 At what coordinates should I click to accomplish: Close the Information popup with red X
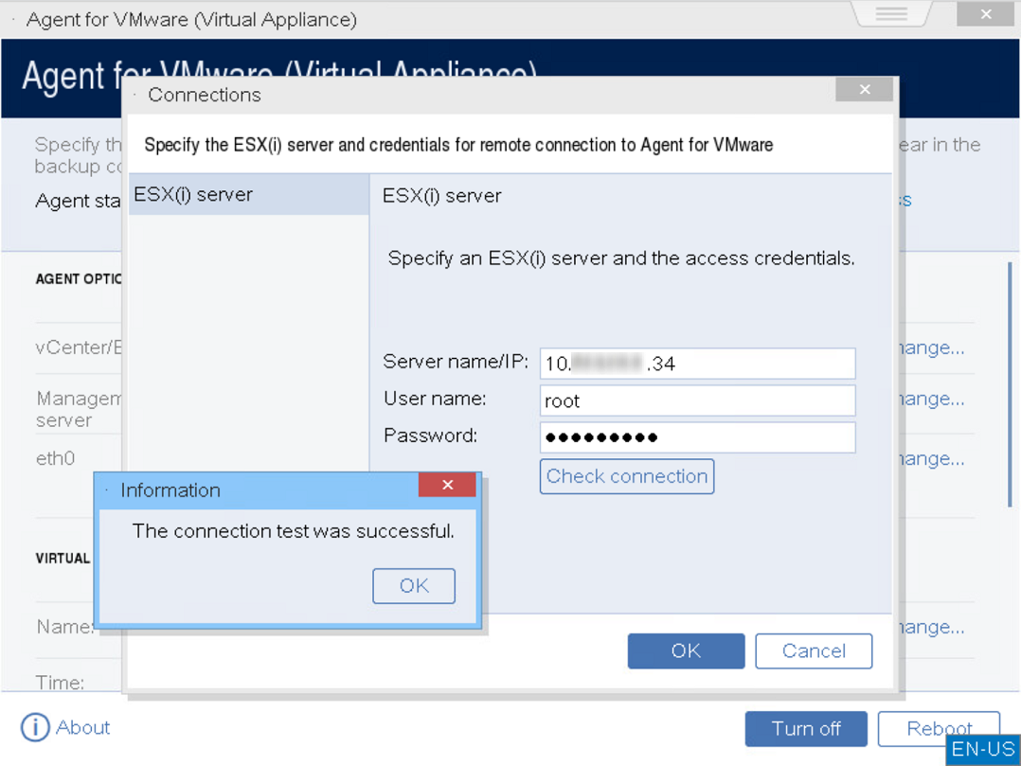point(446,485)
